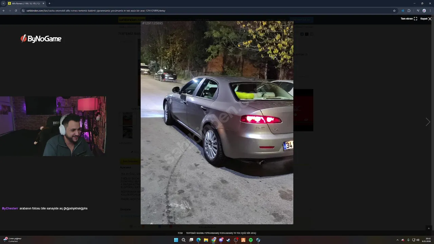Open the volume control tray icon

pyautogui.click(x=418, y=240)
